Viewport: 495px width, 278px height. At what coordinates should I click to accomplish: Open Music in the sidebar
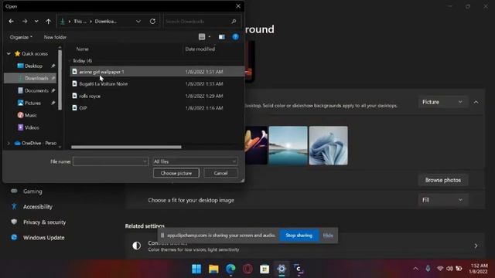(31, 115)
